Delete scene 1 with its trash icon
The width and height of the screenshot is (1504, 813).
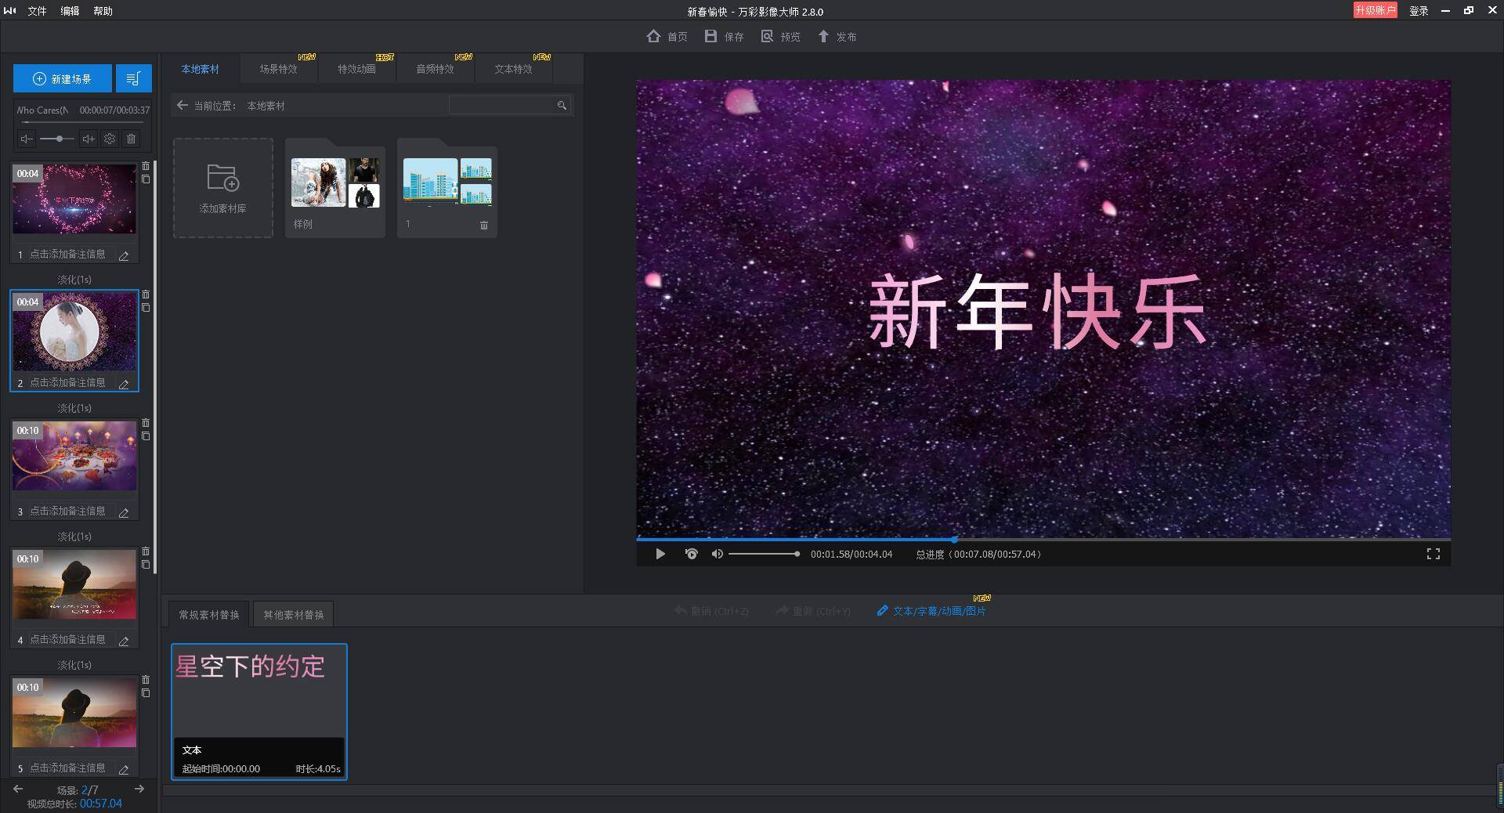click(146, 166)
